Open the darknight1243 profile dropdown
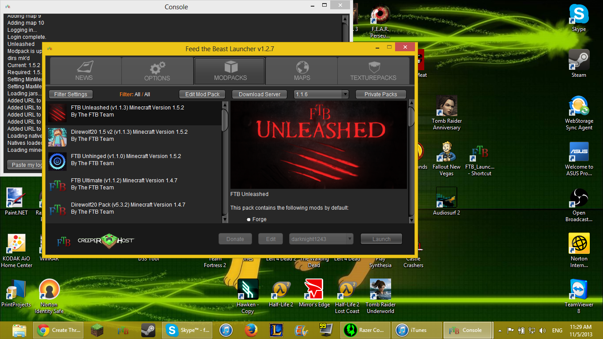 [x=321, y=239]
